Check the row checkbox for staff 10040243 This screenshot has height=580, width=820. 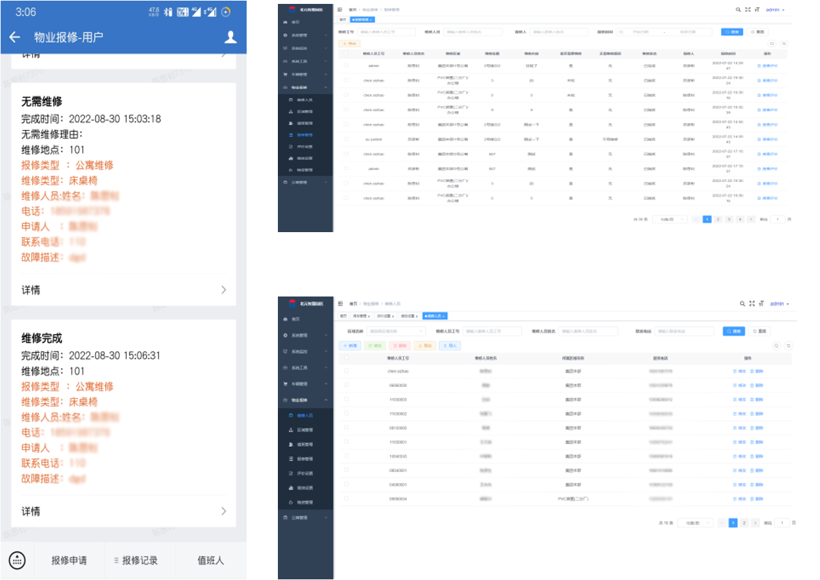pos(346,456)
